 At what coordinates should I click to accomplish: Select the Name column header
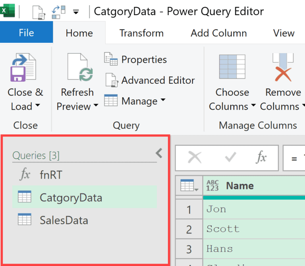click(254, 185)
